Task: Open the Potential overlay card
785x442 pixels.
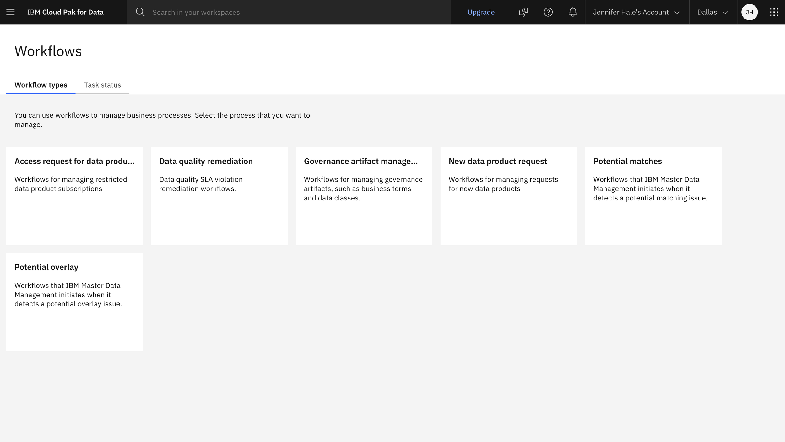Action: [x=74, y=301]
